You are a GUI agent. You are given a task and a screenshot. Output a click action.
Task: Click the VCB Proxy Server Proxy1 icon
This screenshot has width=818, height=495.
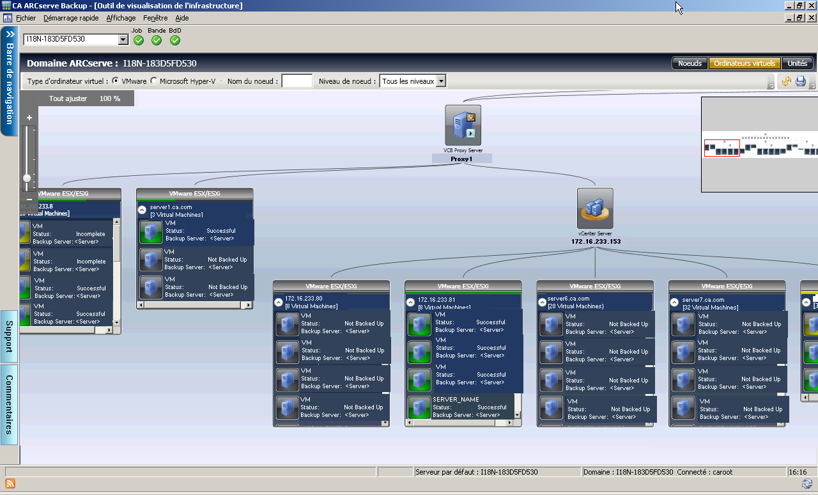461,126
